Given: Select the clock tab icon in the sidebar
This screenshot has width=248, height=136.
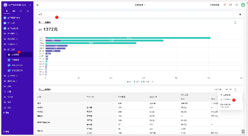Looking at the screenshot, I should [x=20, y=11].
